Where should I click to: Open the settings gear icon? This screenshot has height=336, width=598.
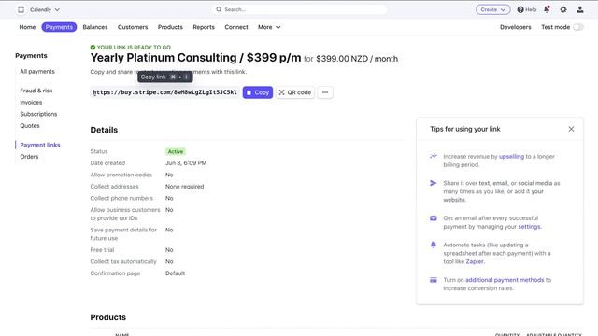(x=563, y=9)
